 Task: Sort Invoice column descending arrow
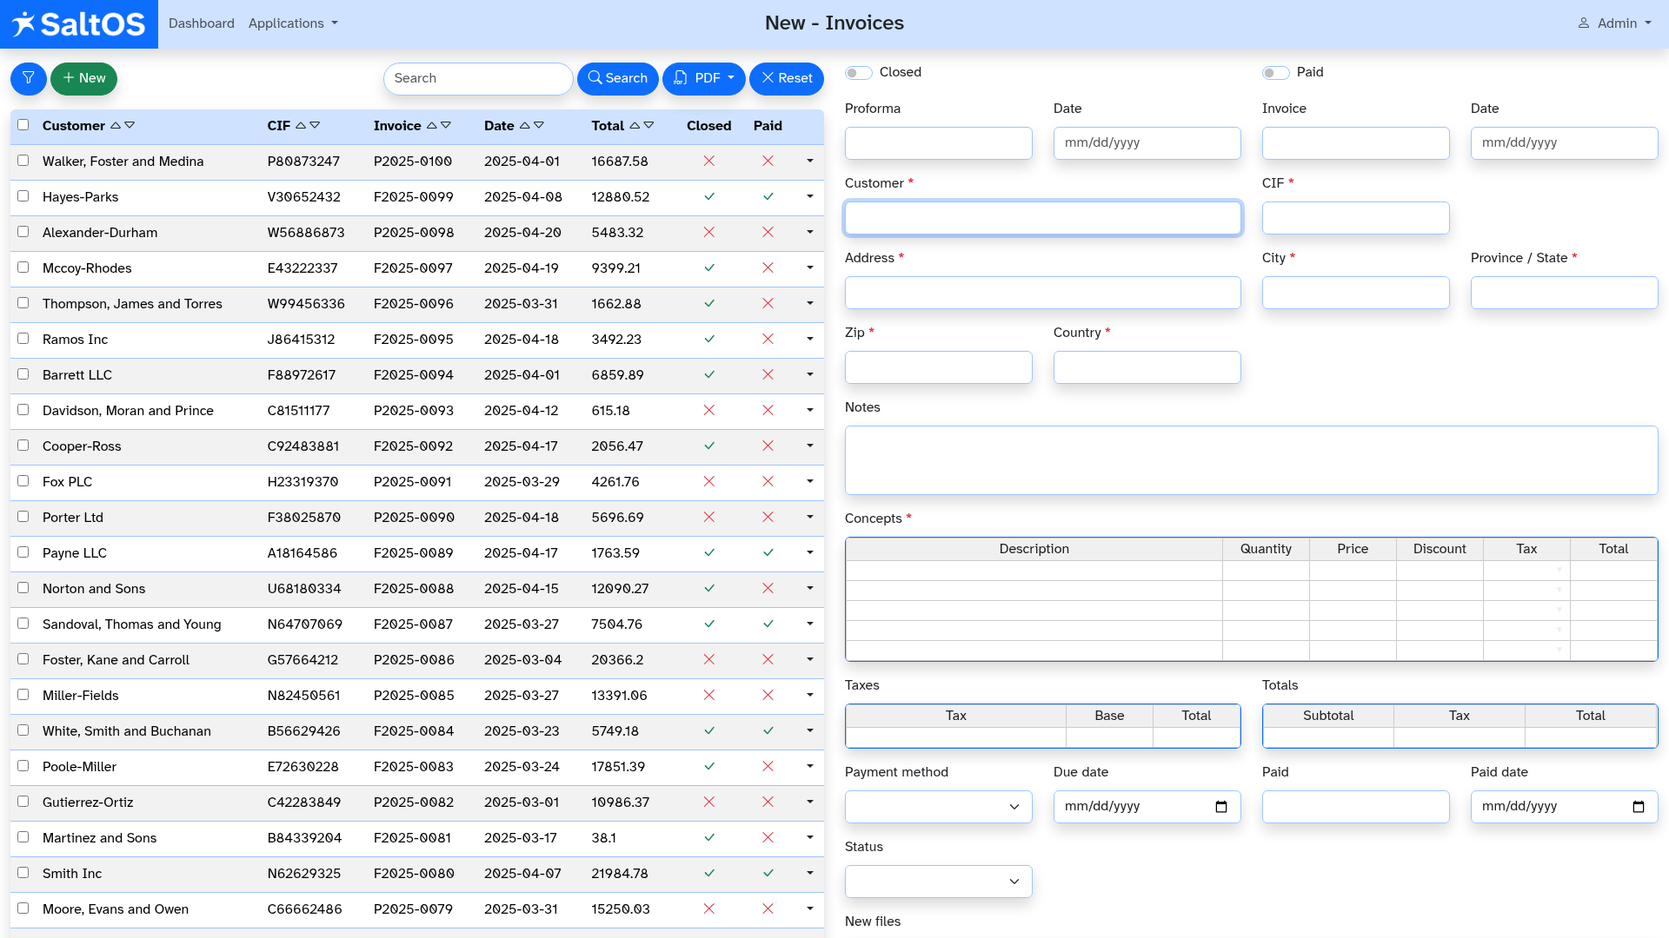[x=446, y=126]
